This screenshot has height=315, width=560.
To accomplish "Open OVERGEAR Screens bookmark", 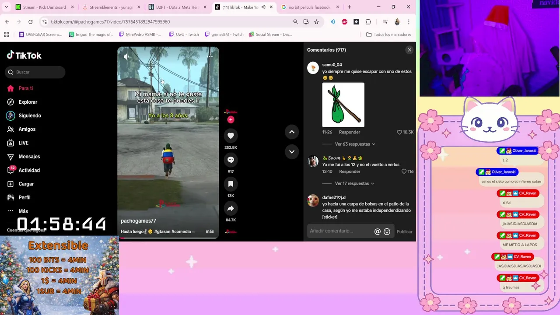I will [41, 35].
